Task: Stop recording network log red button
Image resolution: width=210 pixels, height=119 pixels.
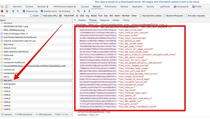Action: click(x=2, y=11)
